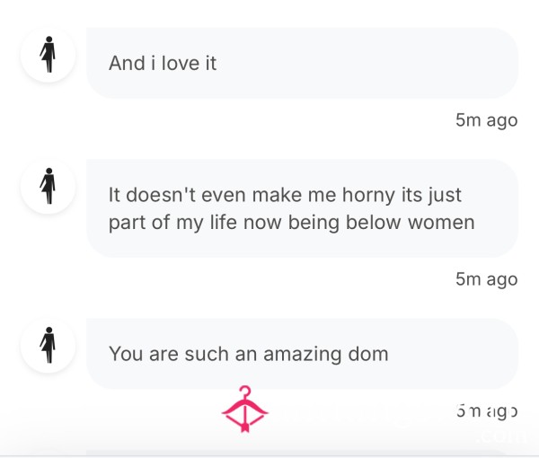Open the profile icon next to the two-line message
Screen dimensions: 539x458
point(49,187)
